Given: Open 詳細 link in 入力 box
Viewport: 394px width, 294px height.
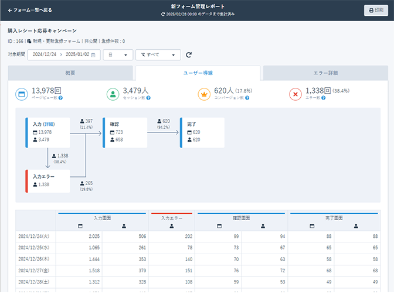Looking at the screenshot, I should click(x=49, y=124).
